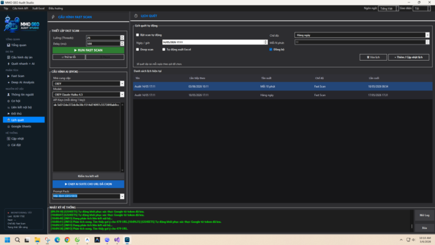
Task: Select Lịch quét in sidebar
Action: coord(24,120)
